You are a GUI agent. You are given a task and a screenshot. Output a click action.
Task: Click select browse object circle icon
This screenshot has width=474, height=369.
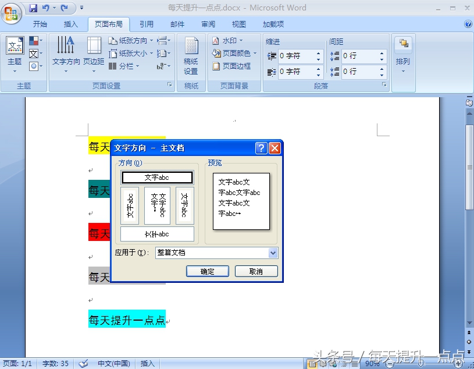click(469, 342)
